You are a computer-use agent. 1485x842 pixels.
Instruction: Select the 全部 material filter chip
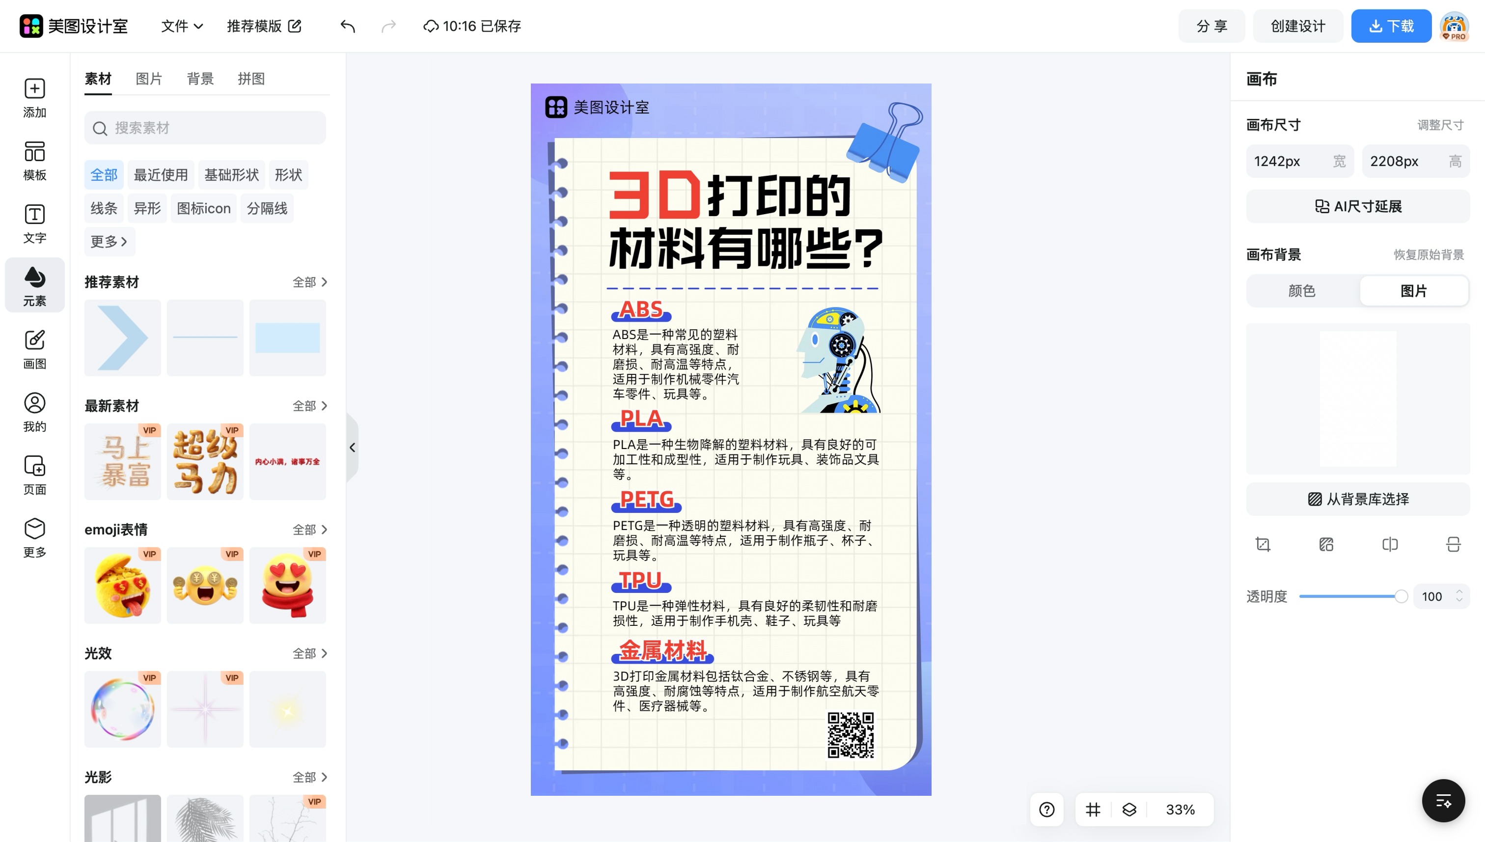point(104,175)
